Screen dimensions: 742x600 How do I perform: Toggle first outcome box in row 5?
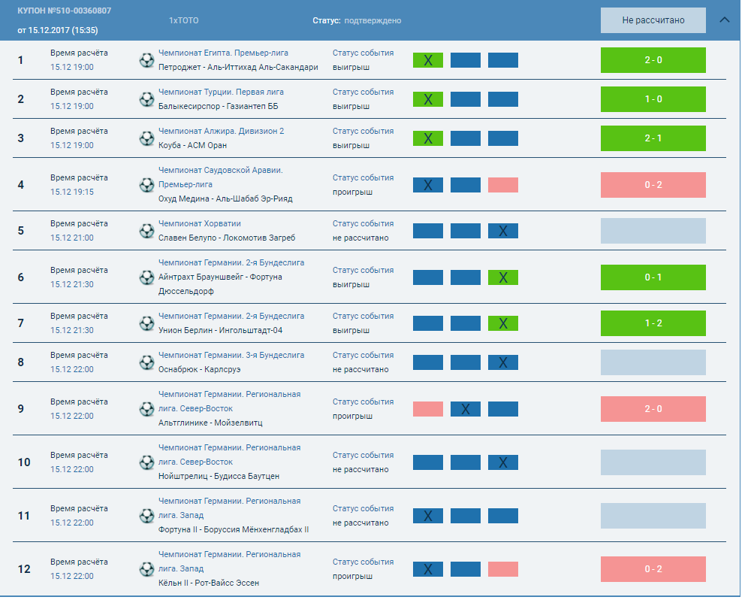coord(427,231)
